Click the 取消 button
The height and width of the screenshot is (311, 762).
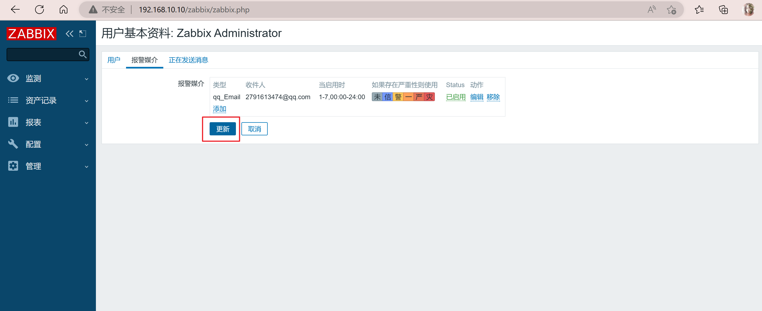[x=254, y=129]
